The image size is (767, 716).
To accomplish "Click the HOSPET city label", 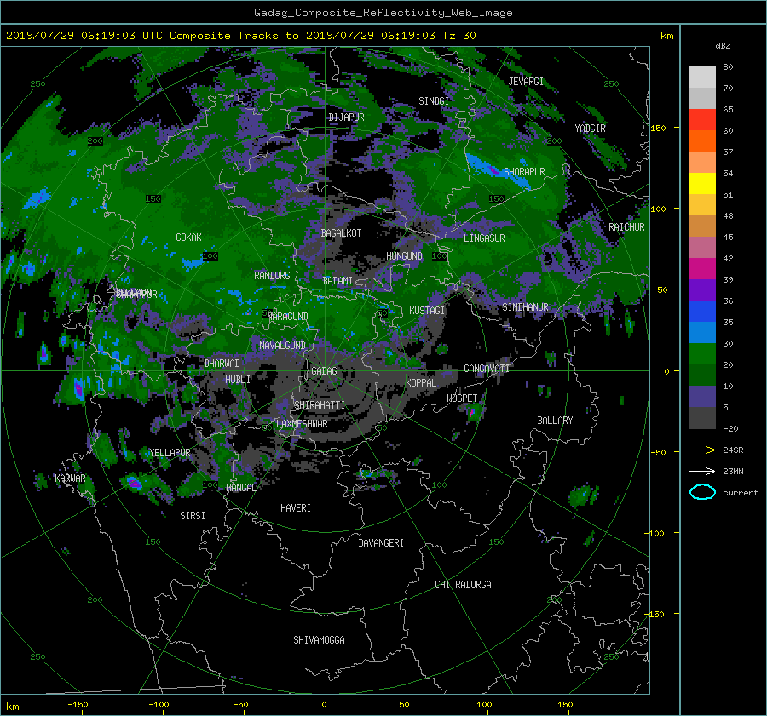I will tap(462, 398).
